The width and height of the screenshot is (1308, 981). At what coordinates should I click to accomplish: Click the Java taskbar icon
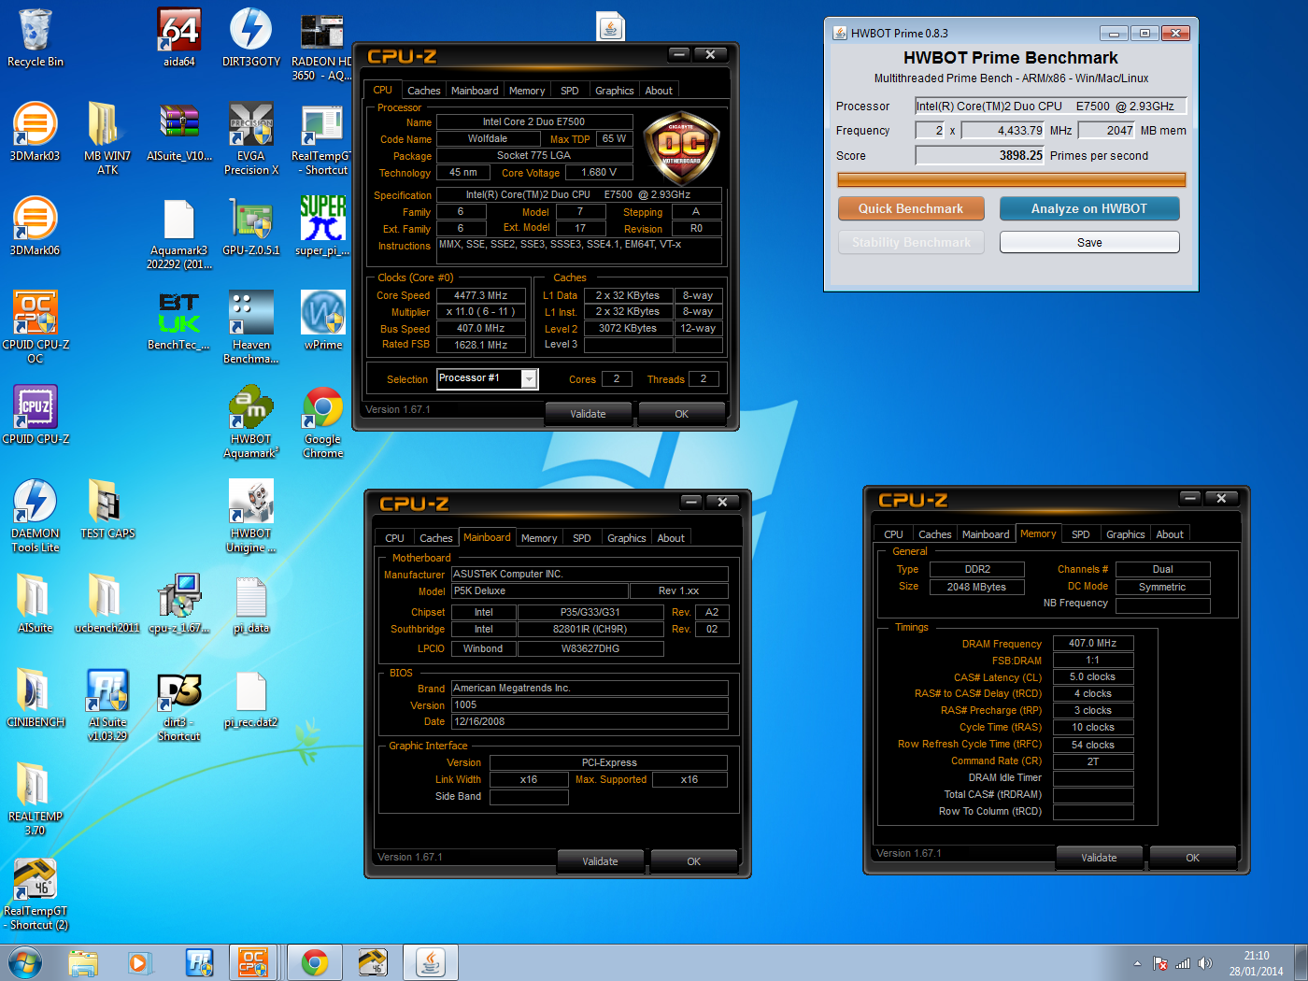(431, 962)
